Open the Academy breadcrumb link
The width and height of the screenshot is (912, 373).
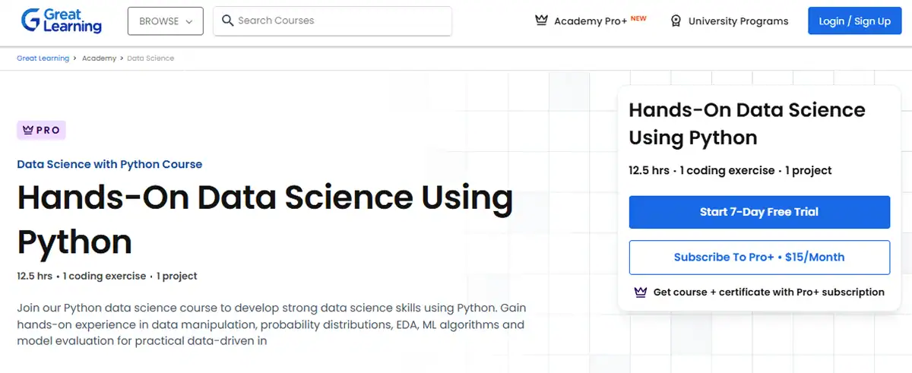click(x=99, y=58)
